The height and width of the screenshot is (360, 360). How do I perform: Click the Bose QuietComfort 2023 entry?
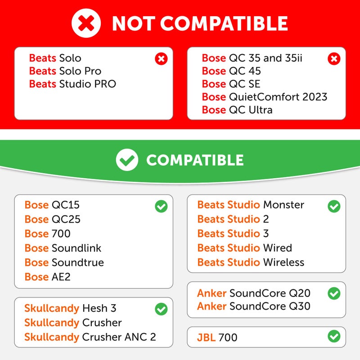point(265,97)
